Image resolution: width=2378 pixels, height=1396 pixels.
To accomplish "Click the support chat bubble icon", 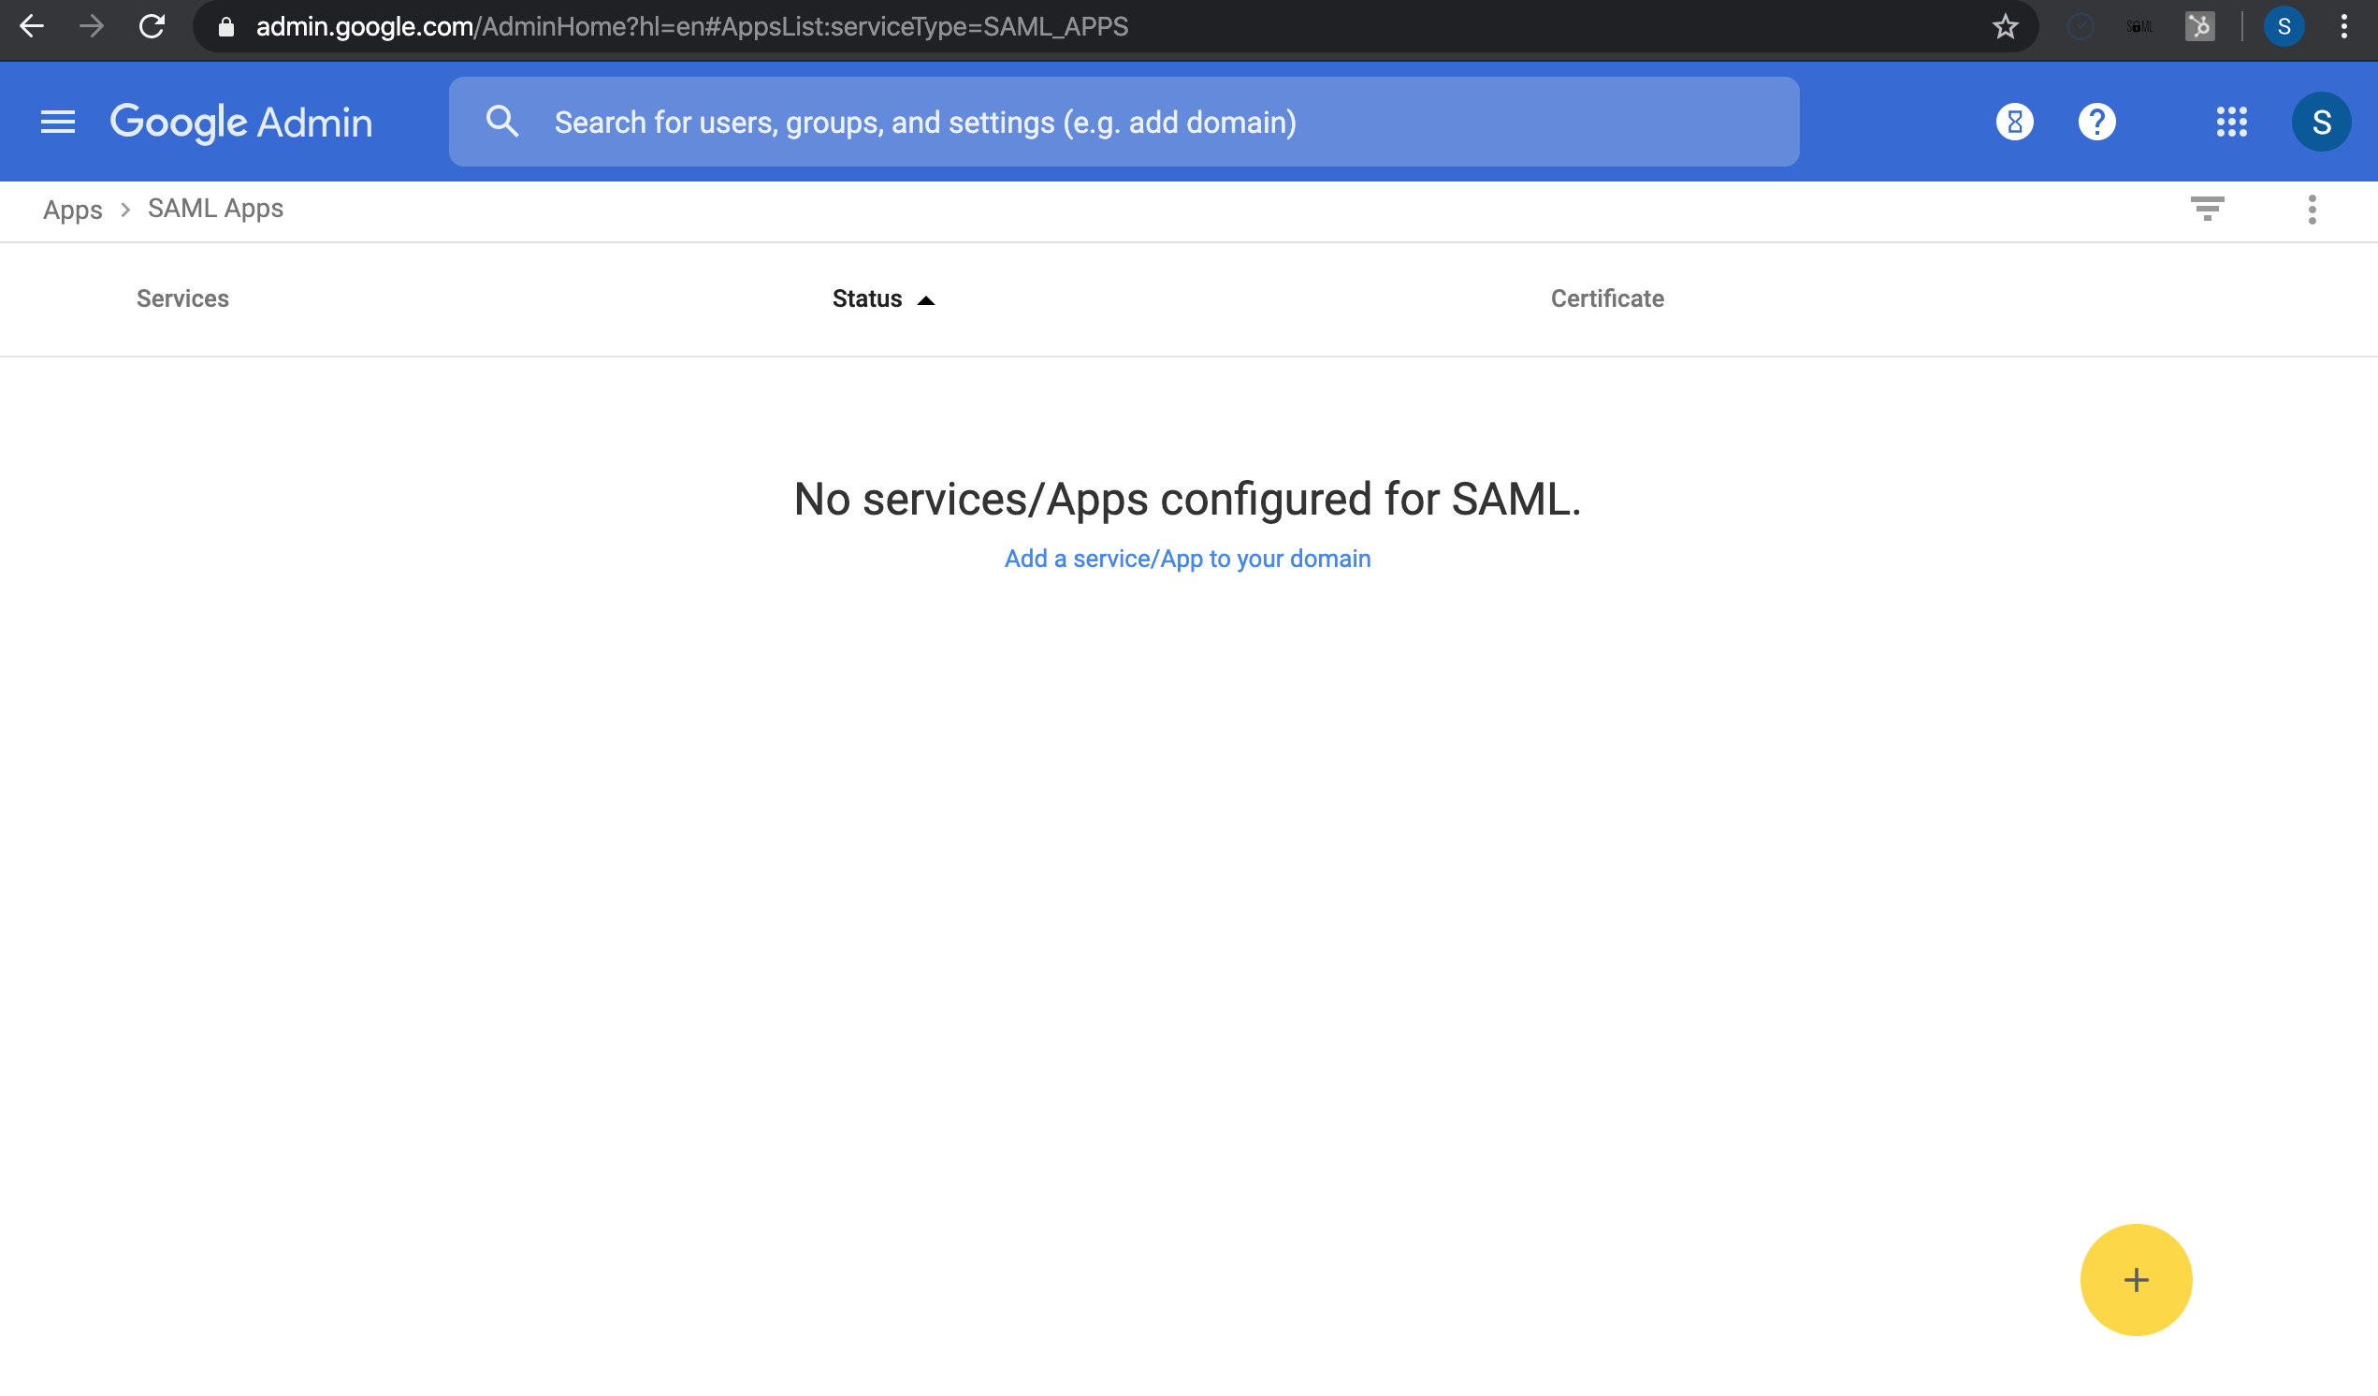I will (x=2095, y=120).
